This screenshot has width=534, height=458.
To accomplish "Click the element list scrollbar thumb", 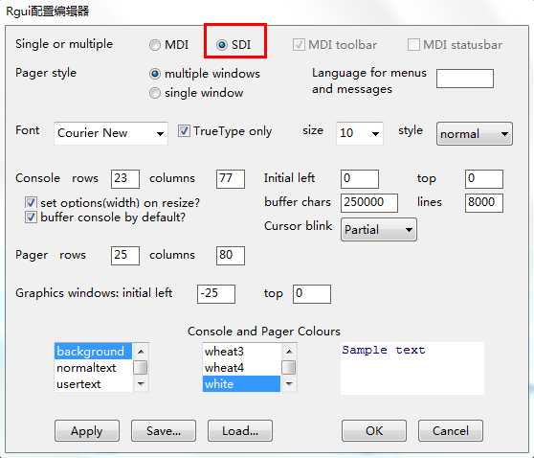I will coord(141,367).
